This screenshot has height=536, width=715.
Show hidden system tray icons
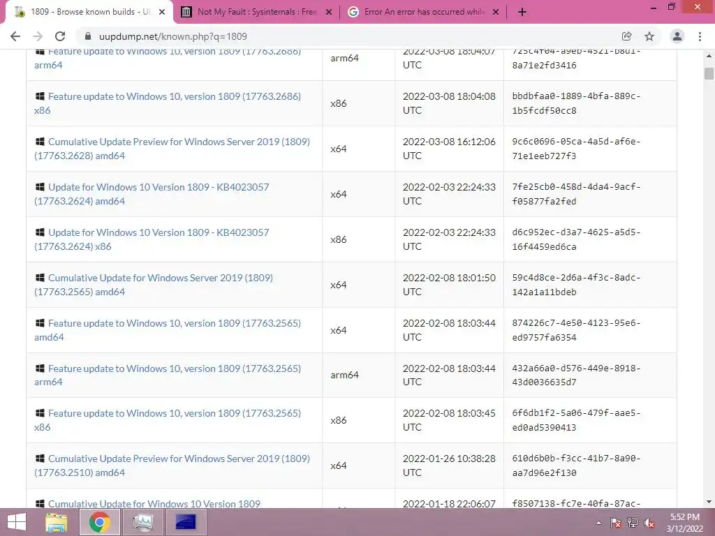tap(598, 523)
